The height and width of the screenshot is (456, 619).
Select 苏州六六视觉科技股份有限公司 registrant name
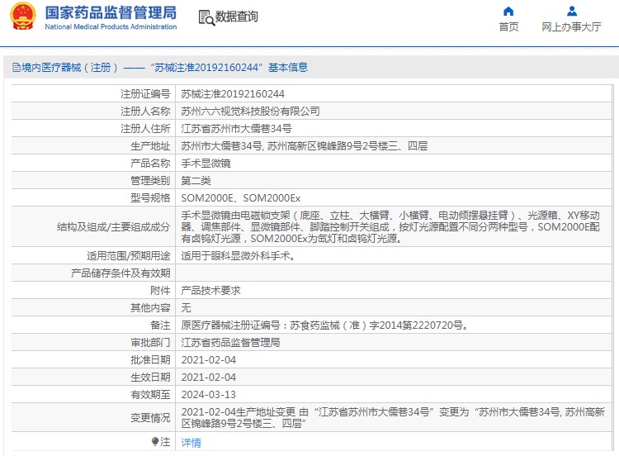[250, 112]
